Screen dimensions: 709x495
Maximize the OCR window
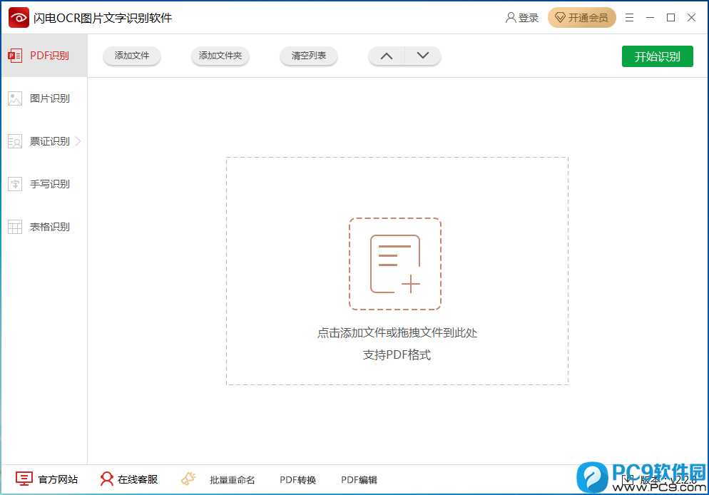click(671, 18)
